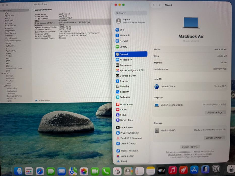Viewport: 235px width, 176px height.
Task: Open Touch ID & Password settings
Action: pyautogui.click(x=131, y=138)
